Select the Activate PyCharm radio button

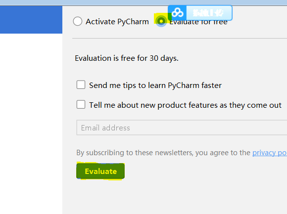pos(77,21)
